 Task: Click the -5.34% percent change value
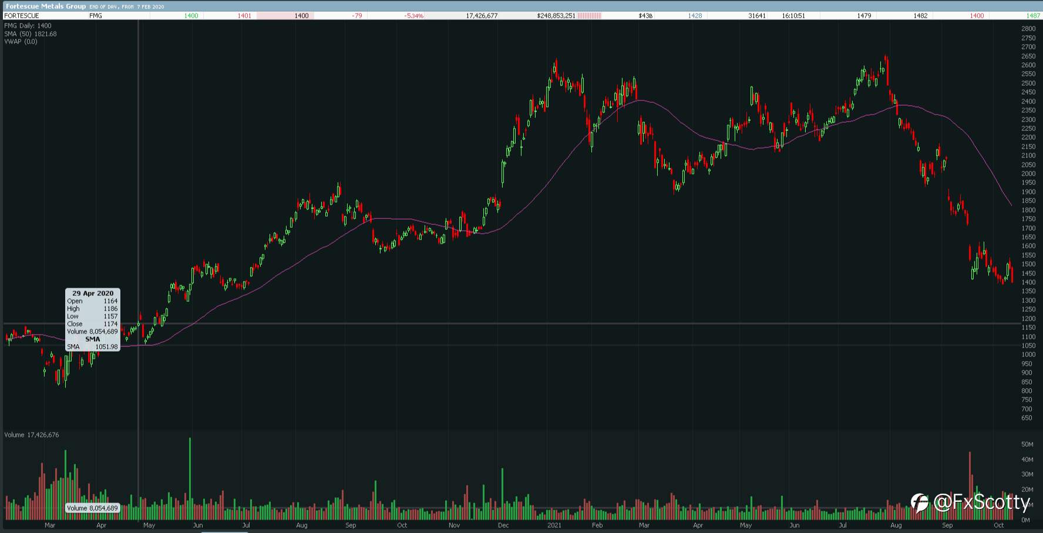tap(414, 16)
